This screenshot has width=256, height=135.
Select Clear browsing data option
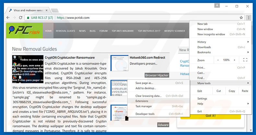(x=158, y=96)
